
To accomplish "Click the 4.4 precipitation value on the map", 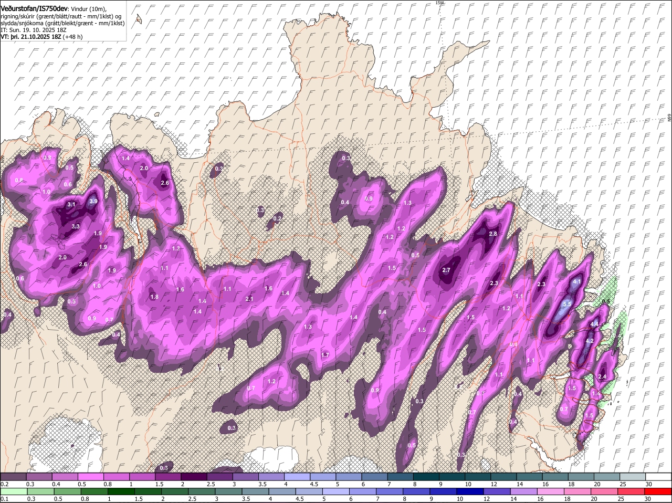I will click(594, 325).
